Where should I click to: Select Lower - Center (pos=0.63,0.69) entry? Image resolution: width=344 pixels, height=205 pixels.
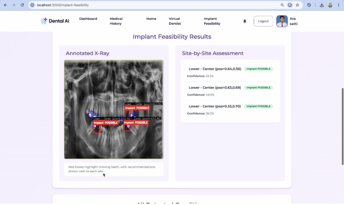point(215,88)
